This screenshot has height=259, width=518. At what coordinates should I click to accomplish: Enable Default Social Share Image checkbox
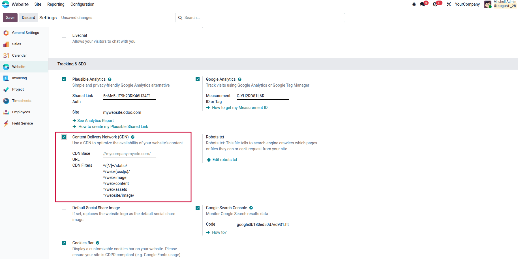click(x=64, y=208)
